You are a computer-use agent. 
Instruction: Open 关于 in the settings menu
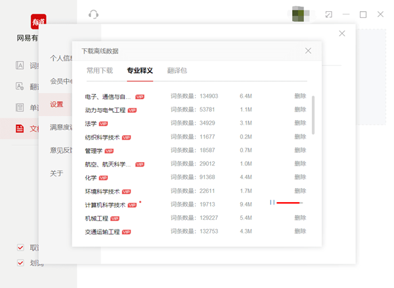(x=57, y=173)
